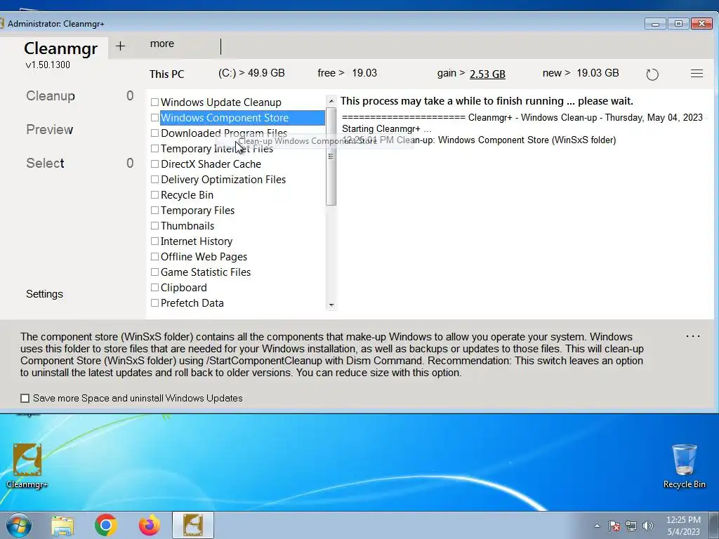The width and height of the screenshot is (719, 539).
Task: Check the Windows Update Cleanup checkbox
Action: click(155, 102)
